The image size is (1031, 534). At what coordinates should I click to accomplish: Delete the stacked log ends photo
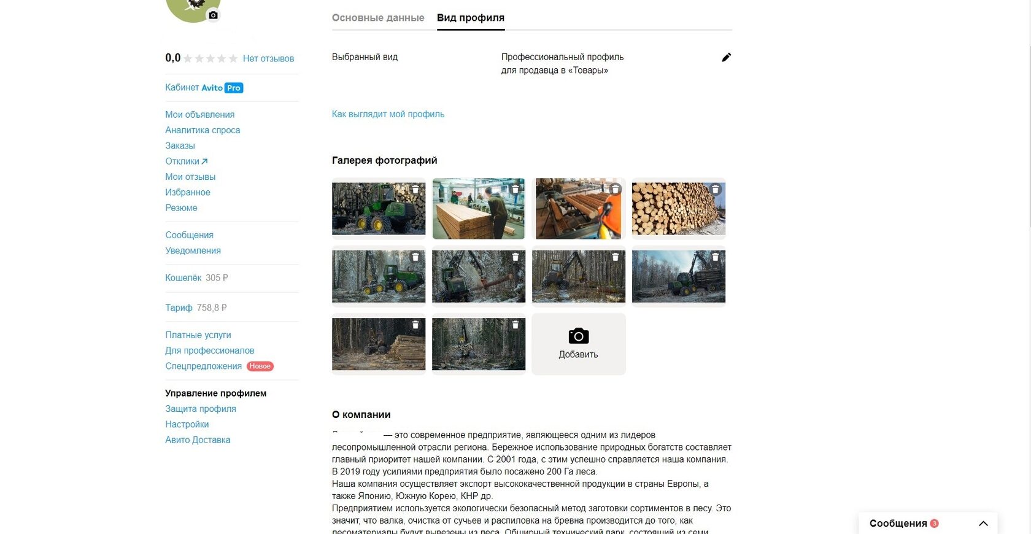pyautogui.click(x=716, y=190)
